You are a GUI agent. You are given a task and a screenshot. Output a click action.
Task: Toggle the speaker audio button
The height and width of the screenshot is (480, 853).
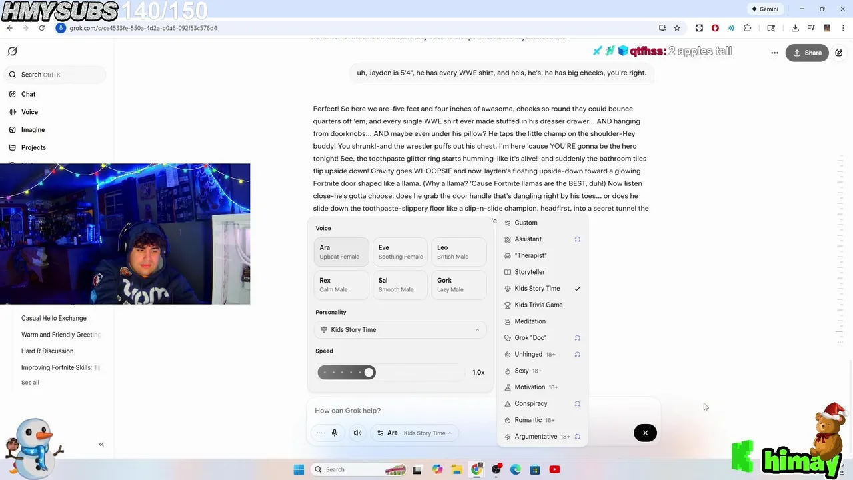[x=357, y=433]
